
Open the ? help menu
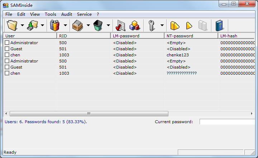[x=98, y=14]
